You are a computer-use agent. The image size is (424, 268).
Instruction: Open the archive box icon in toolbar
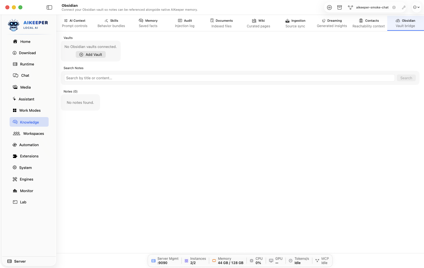click(339, 7)
